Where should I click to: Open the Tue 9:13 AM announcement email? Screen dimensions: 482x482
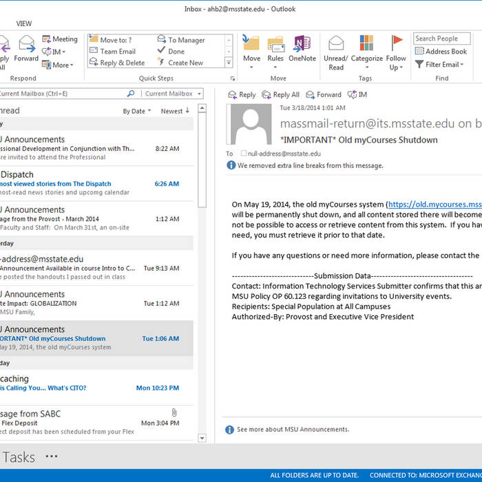[96, 268]
